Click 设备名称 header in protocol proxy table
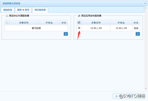 [x=24, y=23]
